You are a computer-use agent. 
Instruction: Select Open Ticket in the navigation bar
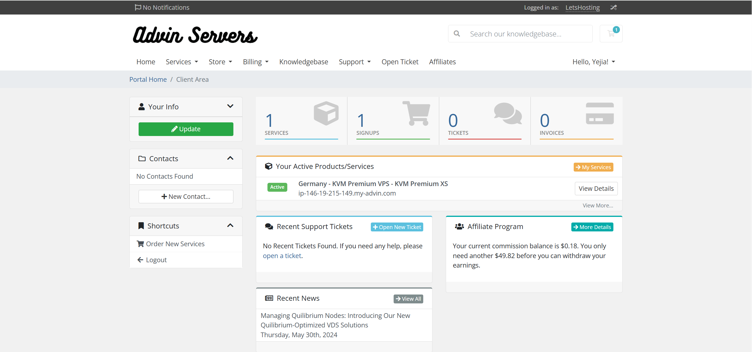[400, 62]
